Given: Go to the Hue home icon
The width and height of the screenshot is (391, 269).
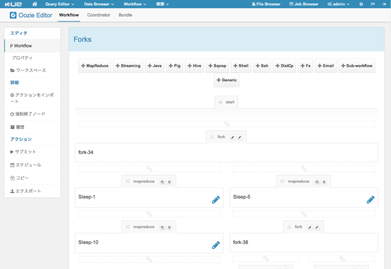Looking at the screenshot, I should [35, 4].
